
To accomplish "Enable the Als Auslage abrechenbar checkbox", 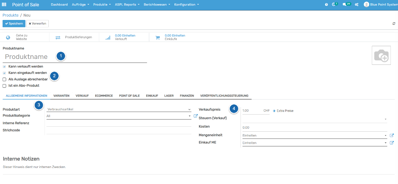I will tap(4, 79).
